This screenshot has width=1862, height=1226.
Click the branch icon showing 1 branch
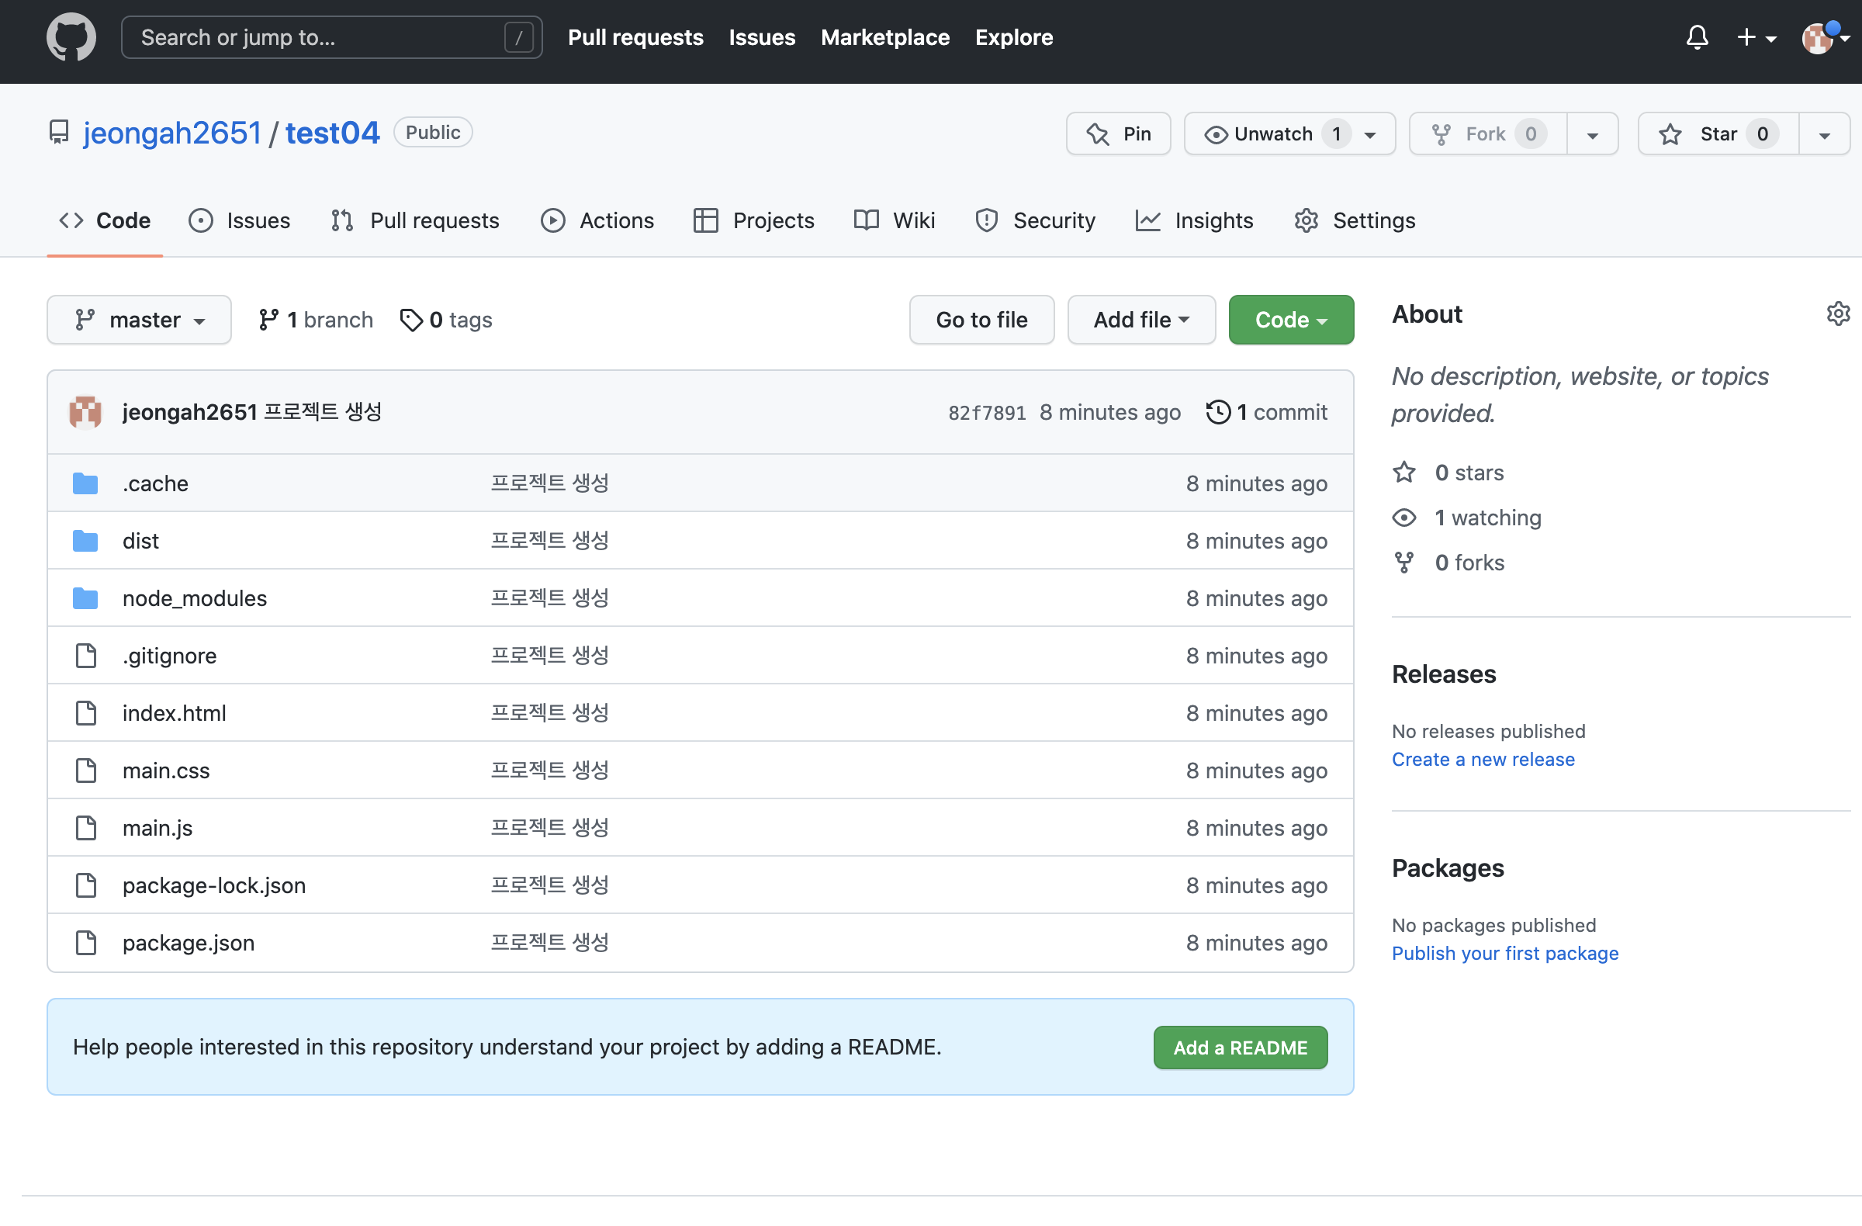point(268,320)
